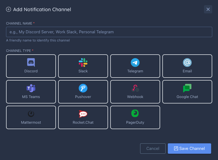Click the Channel Name input field
Viewport: 218px width, 160px height.
click(109, 32)
